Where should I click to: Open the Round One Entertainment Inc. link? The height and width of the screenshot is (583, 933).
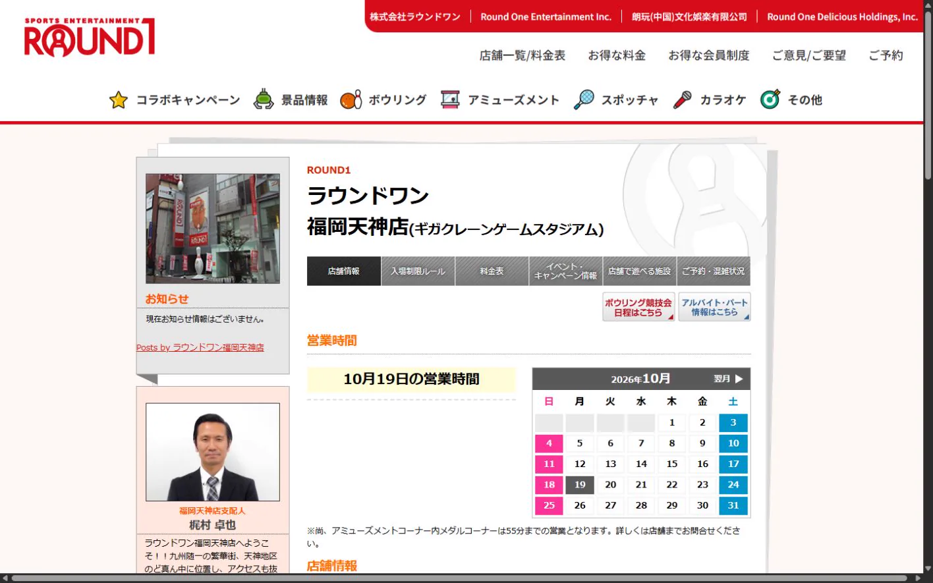(x=546, y=16)
